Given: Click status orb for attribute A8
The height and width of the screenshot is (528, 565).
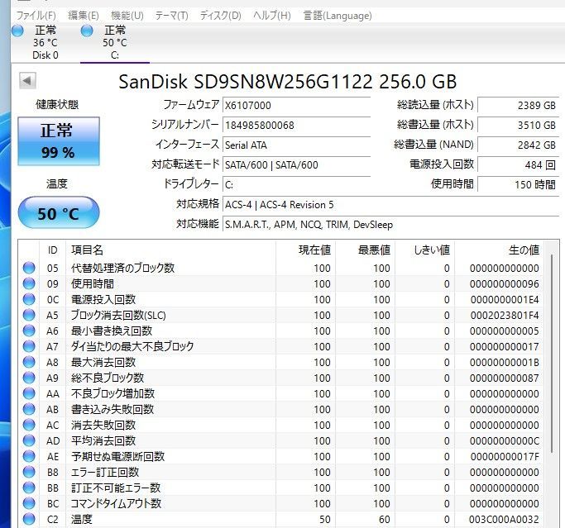Looking at the screenshot, I should coord(29,362).
